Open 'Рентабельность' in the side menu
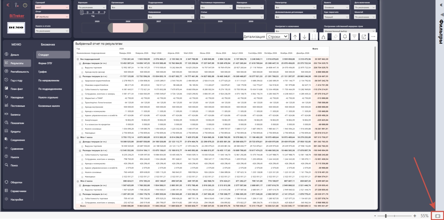This screenshot has width=444, height=220. pos(20,72)
